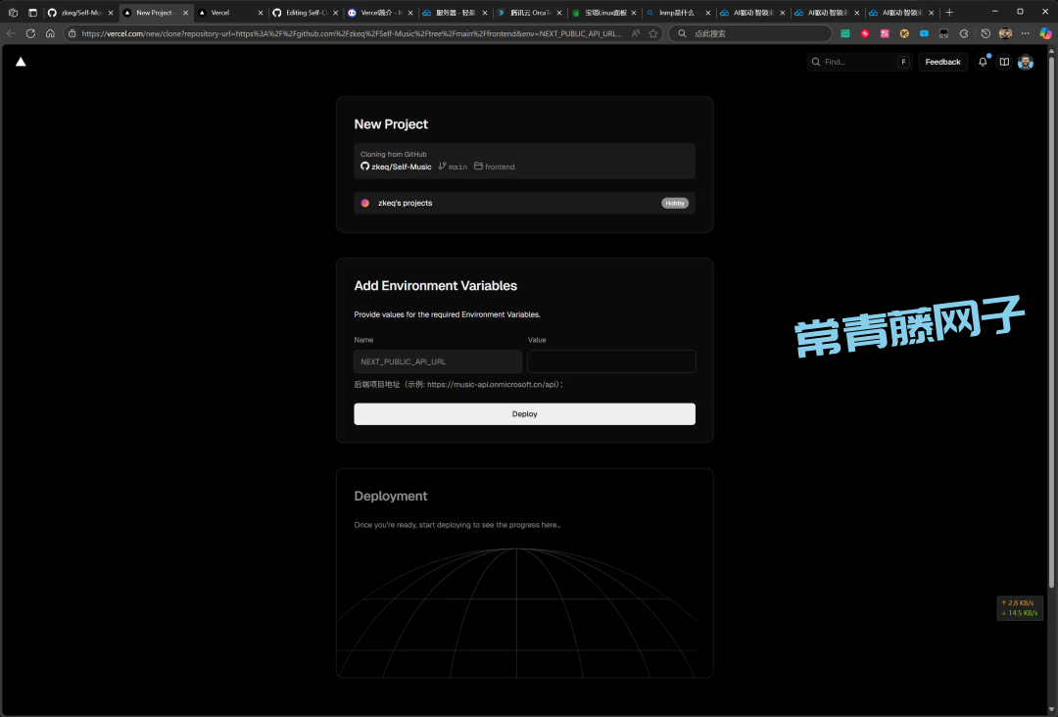The width and height of the screenshot is (1058, 717).
Task: Click the Feedback button
Action: pyautogui.click(x=942, y=62)
